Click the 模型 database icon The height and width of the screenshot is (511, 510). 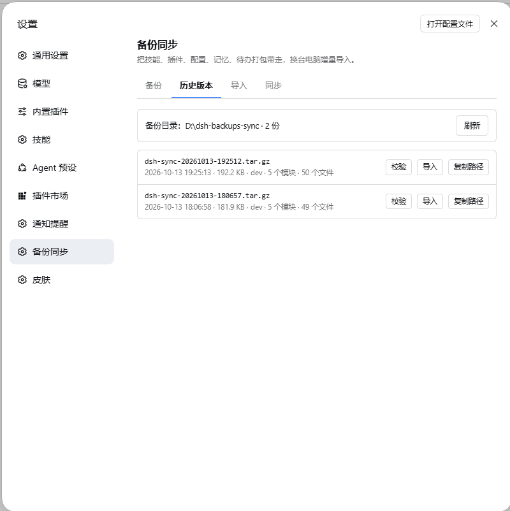point(22,83)
